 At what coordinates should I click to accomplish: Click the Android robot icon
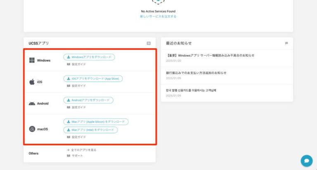point(32,103)
